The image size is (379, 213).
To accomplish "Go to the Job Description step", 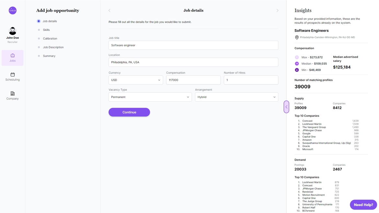I will tap(53, 47).
